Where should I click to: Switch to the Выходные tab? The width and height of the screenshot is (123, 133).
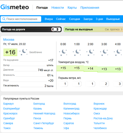click(113, 19)
